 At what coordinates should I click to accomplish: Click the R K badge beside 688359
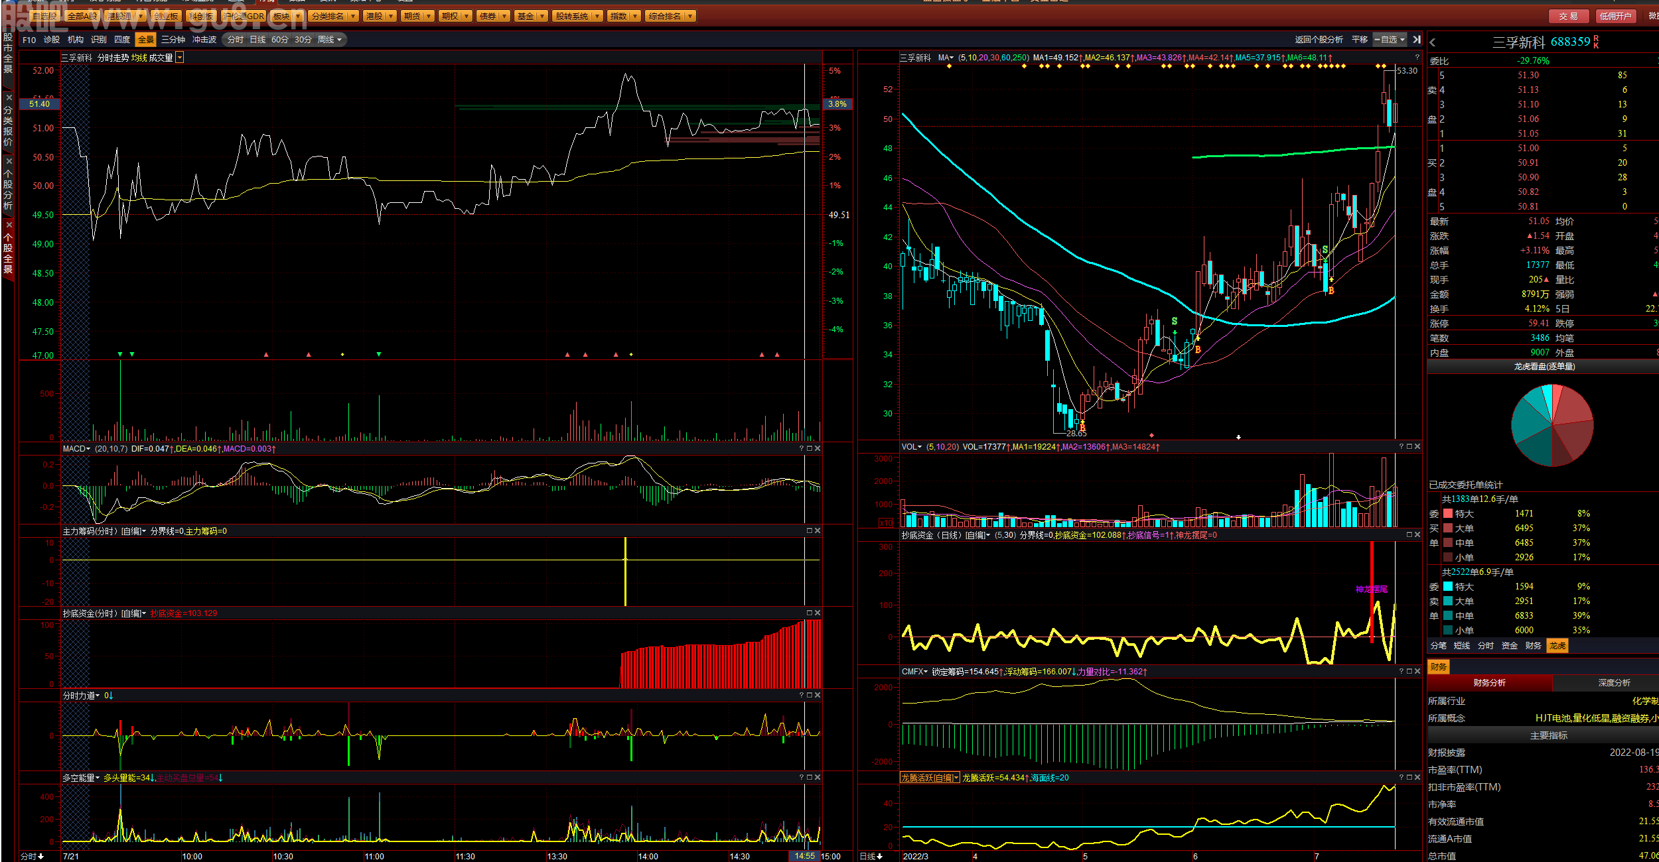(1596, 42)
